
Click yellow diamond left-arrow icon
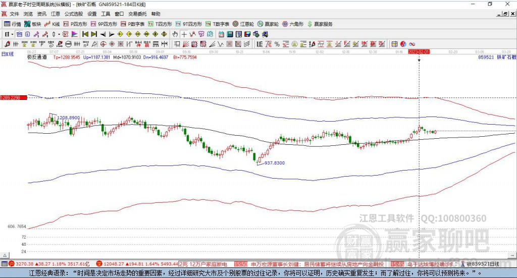coord(120,34)
